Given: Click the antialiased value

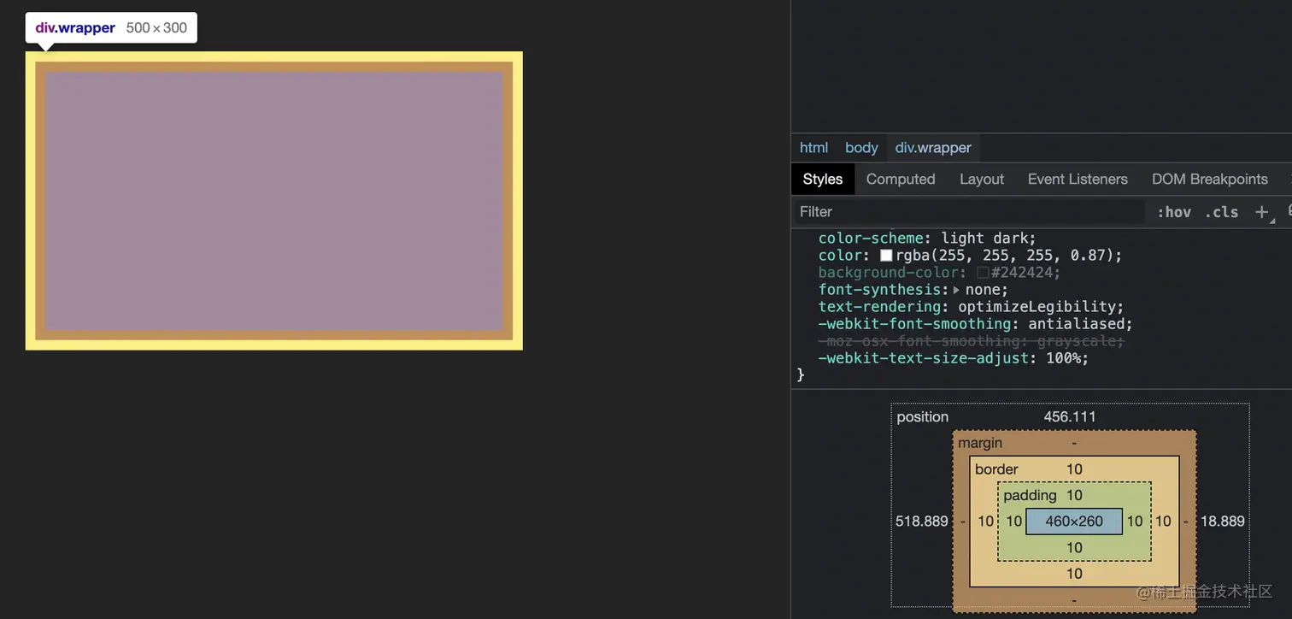Looking at the screenshot, I should pyautogui.click(x=1076, y=324).
